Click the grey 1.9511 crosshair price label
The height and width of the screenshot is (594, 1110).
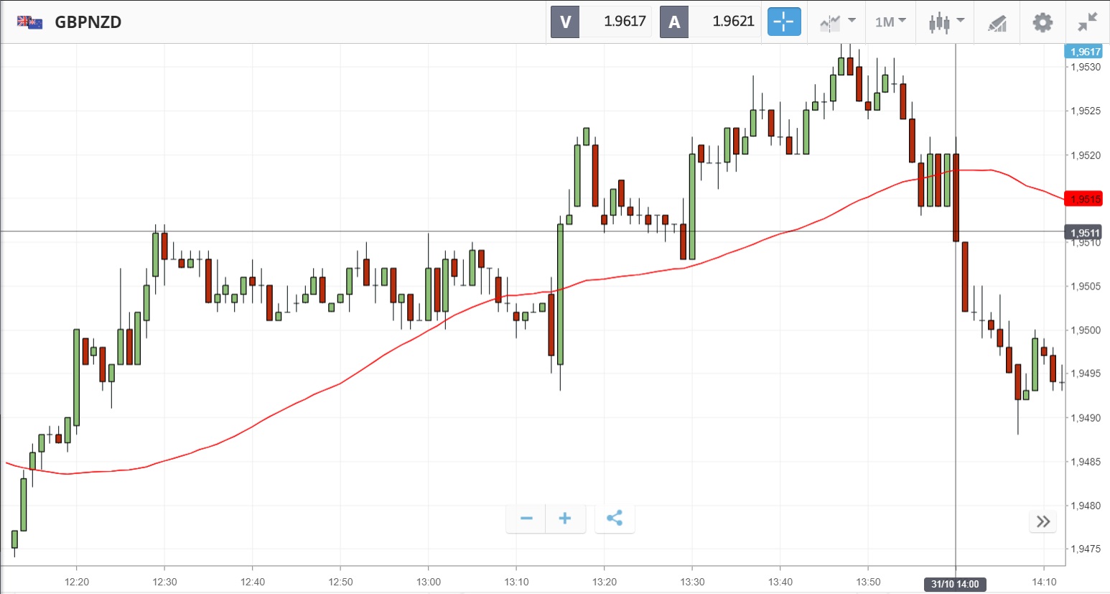[1084, 233]
